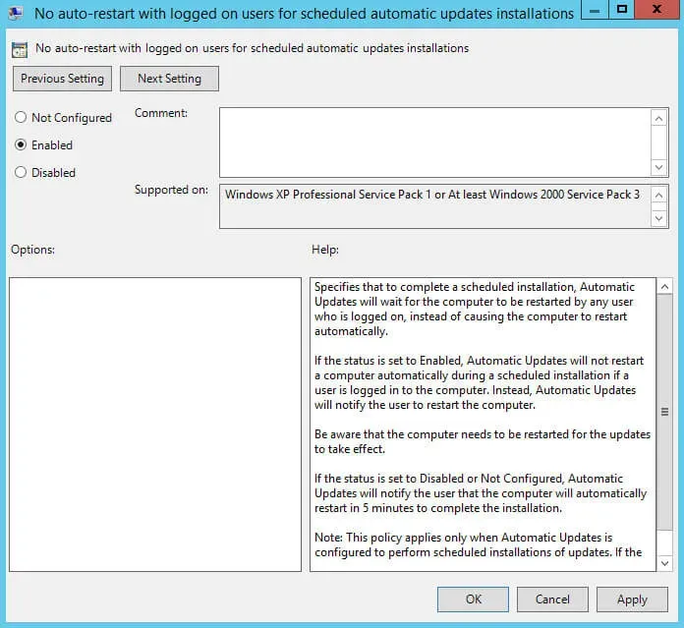
Task: Click Supported on scroll down arrow
Action: (659, 218)
